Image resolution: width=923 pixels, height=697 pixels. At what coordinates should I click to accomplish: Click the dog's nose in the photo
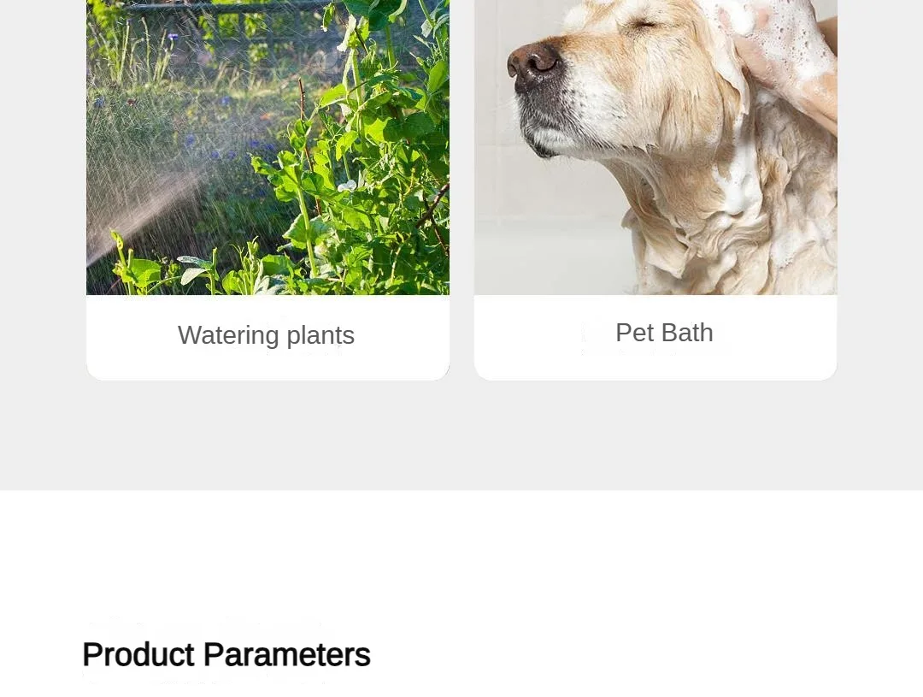533,62
